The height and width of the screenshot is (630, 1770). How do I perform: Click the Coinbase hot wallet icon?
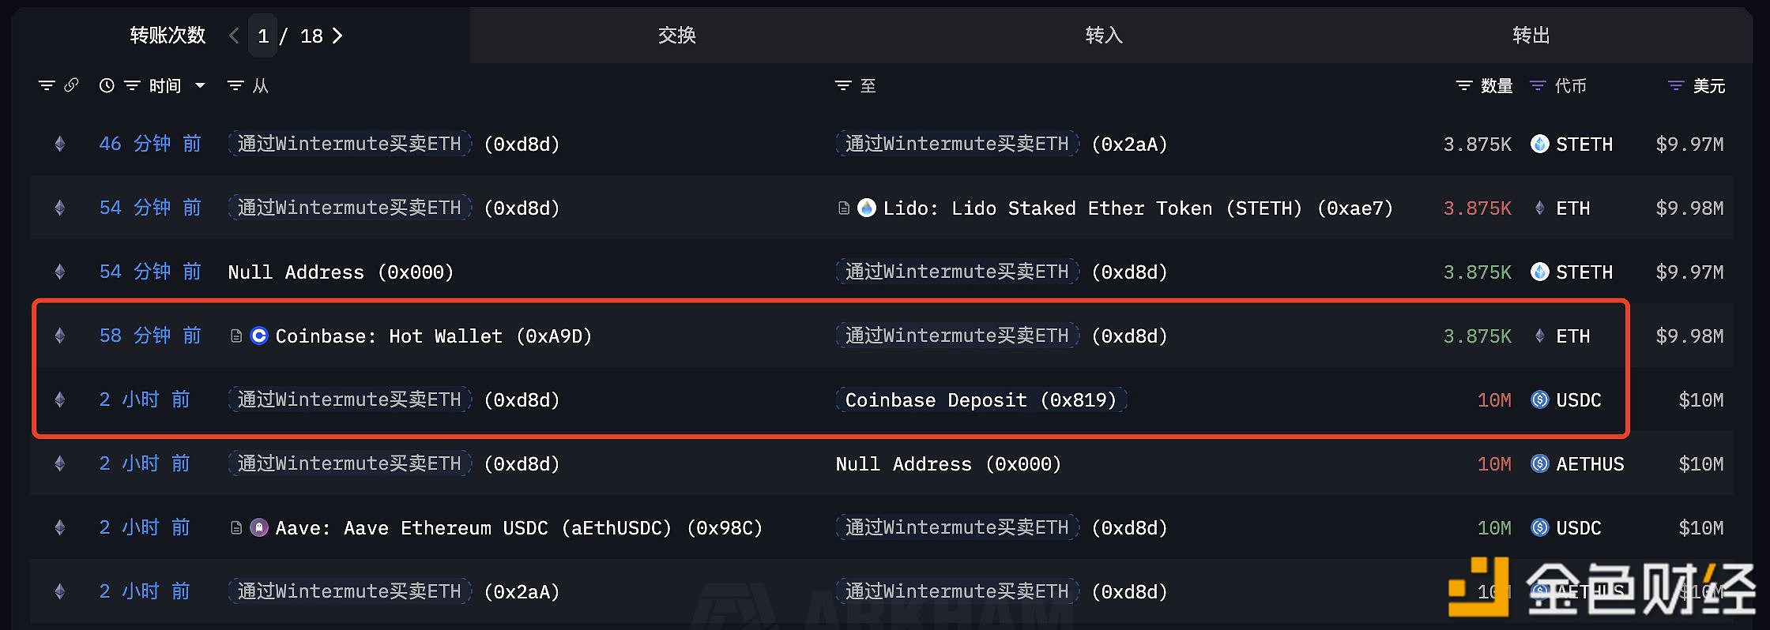259,336
